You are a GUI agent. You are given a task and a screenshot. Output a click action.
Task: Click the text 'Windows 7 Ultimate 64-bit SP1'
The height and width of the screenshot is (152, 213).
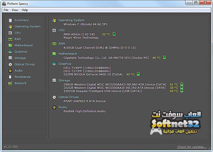pyautogui.click(x=86, y=24)
